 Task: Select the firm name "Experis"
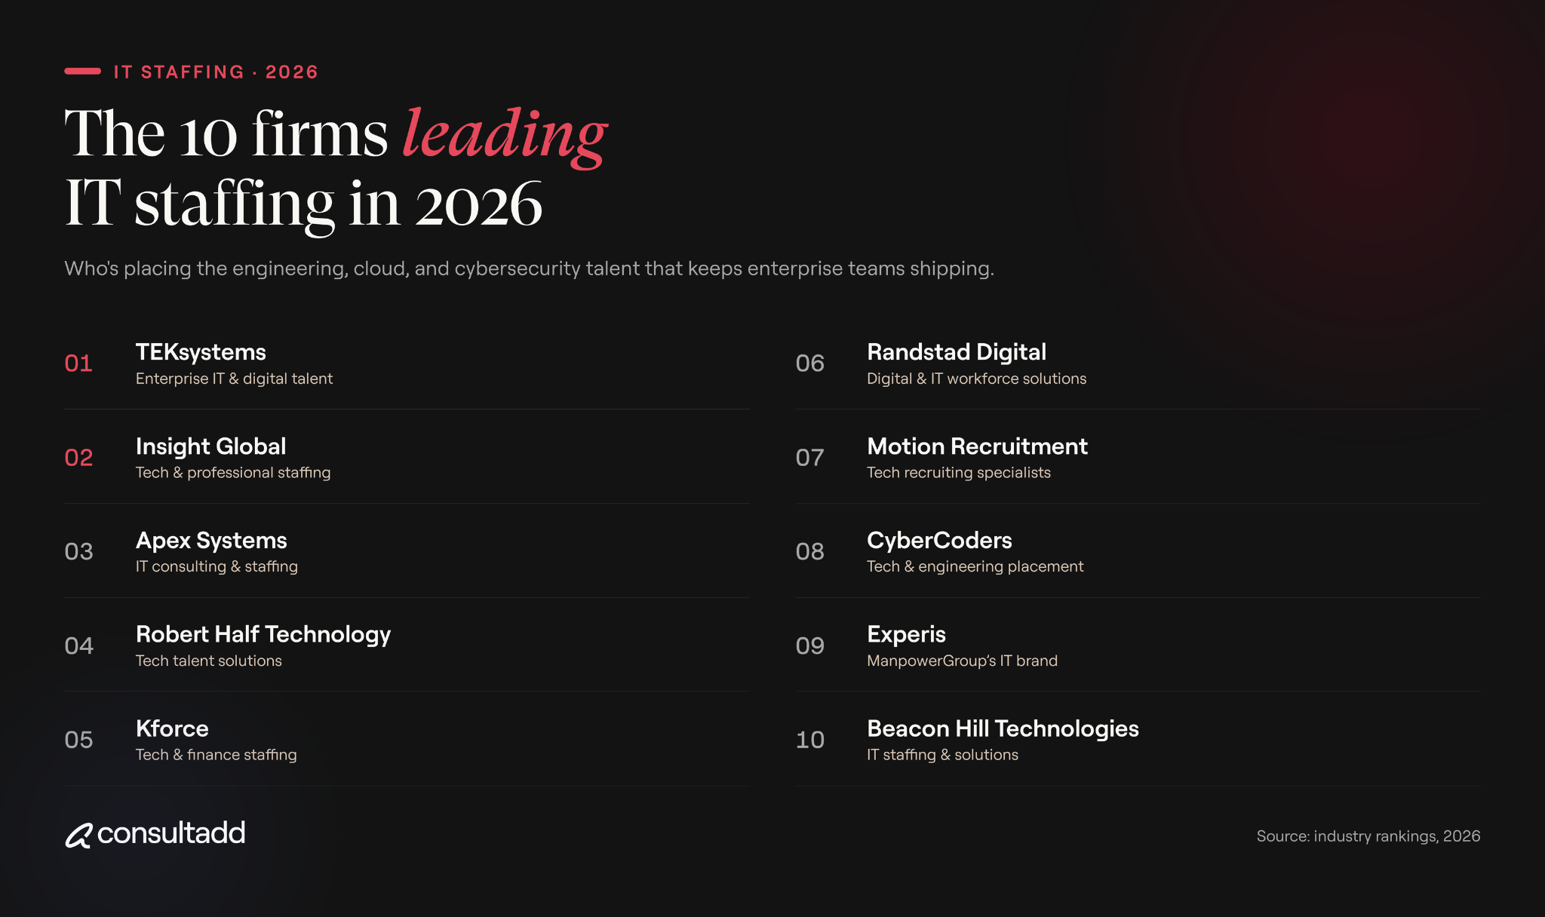(906, 635)
